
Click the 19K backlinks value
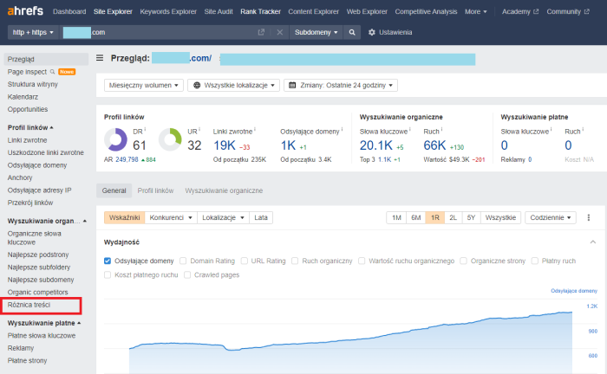pos(225,145)
